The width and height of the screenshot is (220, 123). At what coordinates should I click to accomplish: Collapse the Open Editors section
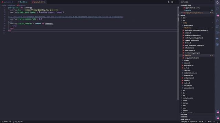[186, 5]
